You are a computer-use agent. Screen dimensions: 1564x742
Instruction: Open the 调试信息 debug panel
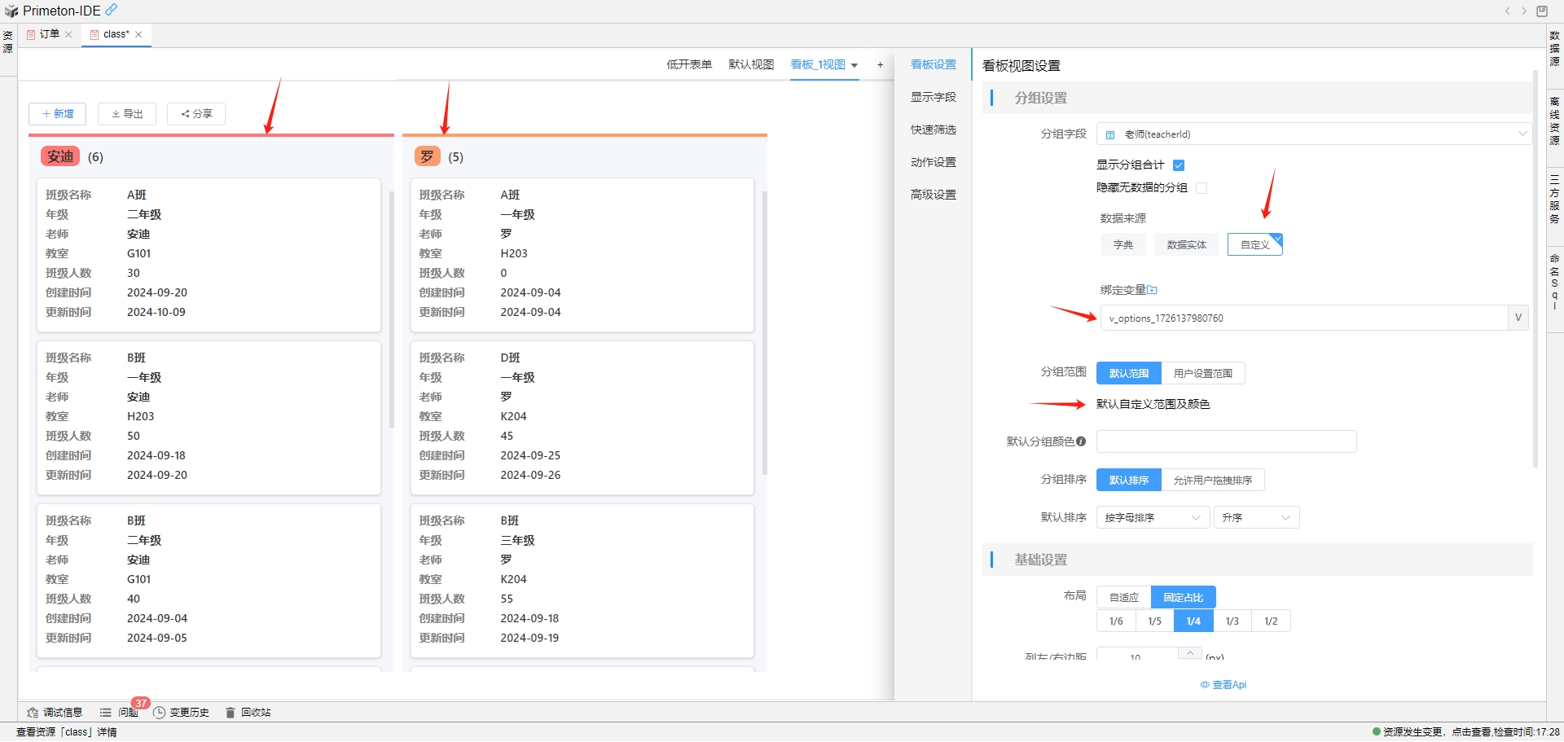tap(55, 713)
